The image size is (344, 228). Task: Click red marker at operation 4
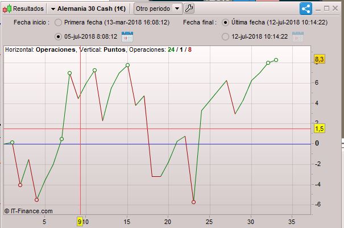(x=36, y=200)
